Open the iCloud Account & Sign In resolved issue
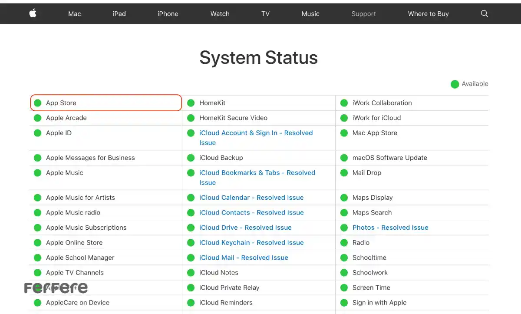This screenshot has width=521, height=314. pos(256,138)
